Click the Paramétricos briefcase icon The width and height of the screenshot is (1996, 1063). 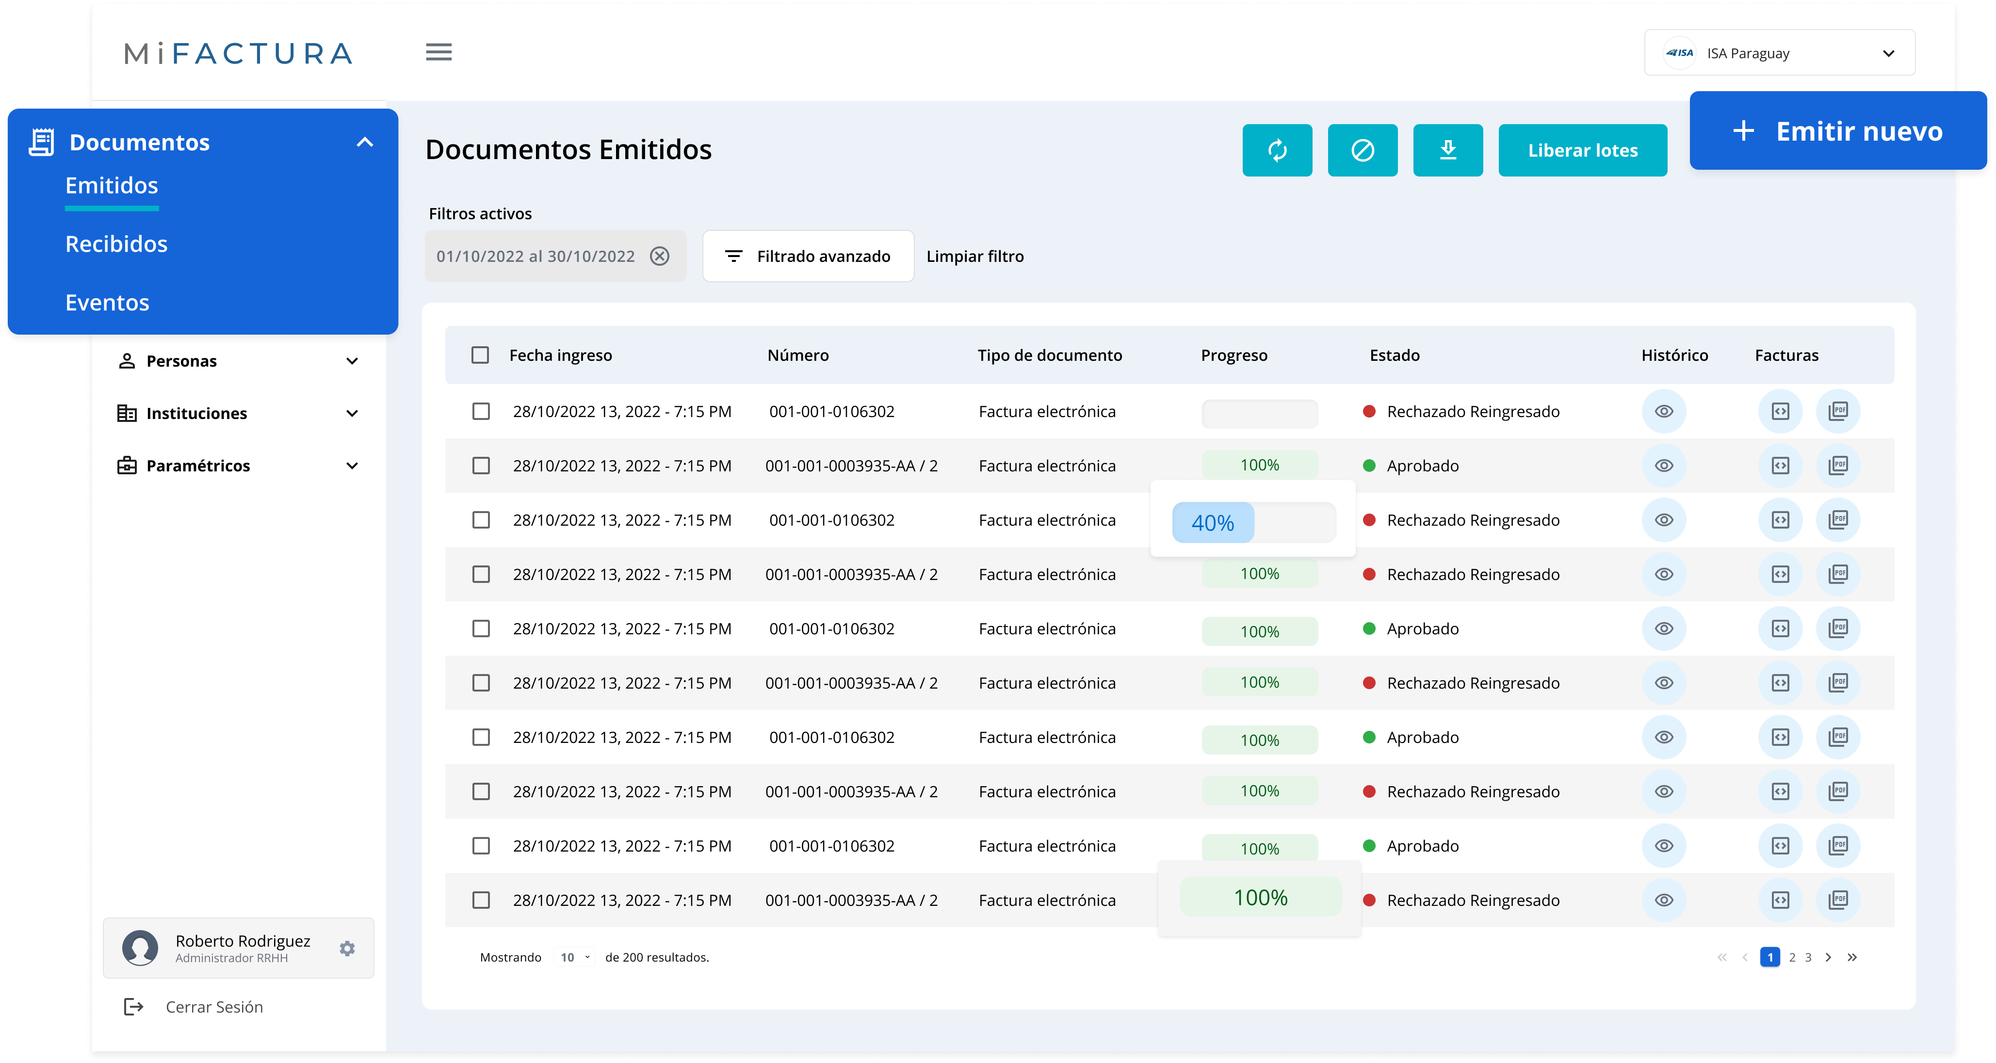126,466
